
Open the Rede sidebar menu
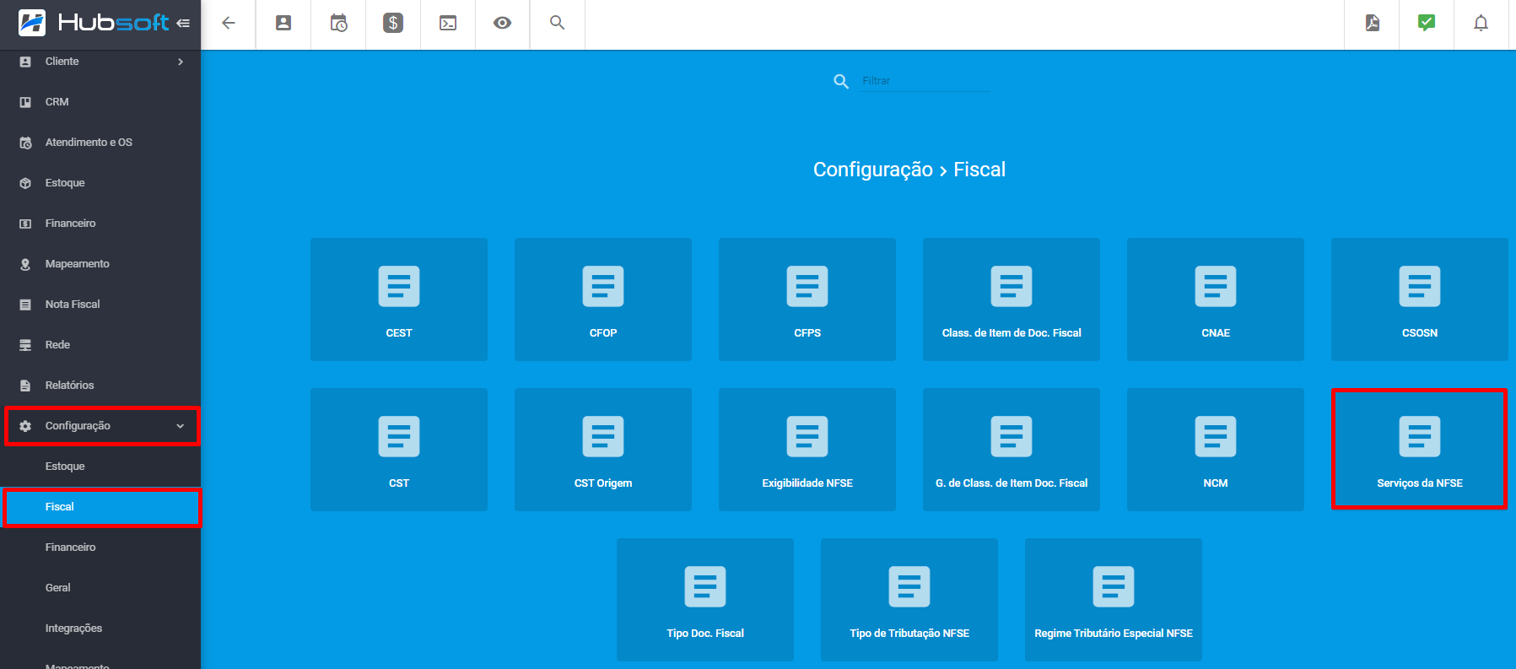[x=100, y=345]
